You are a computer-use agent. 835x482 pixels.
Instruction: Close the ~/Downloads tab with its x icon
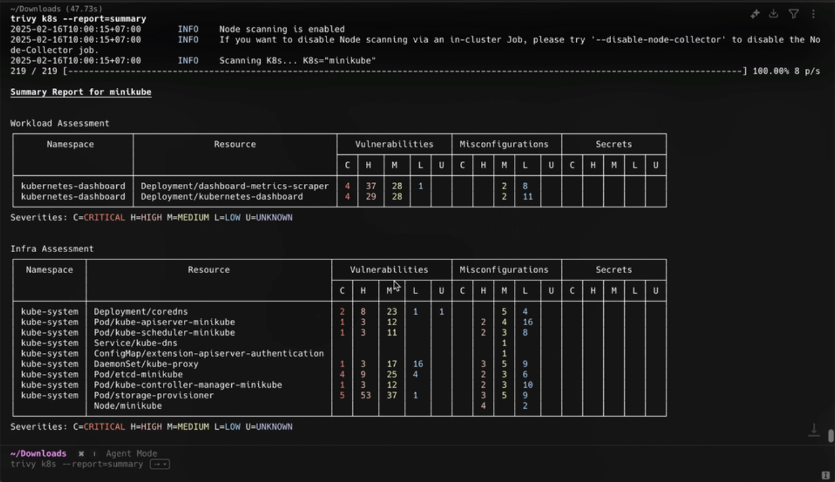(x=81, y=453)
